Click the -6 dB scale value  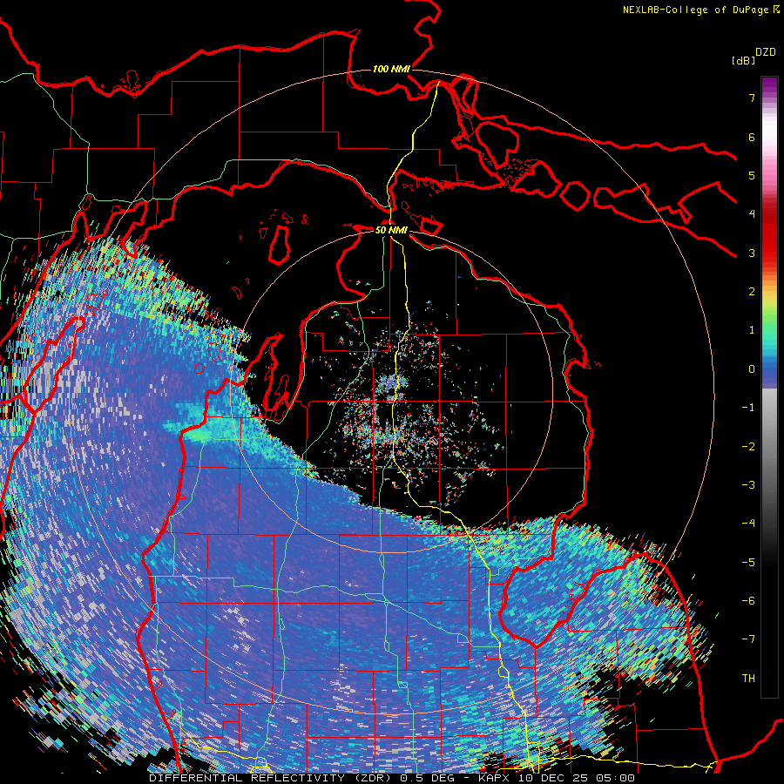(x=748, y=601)
